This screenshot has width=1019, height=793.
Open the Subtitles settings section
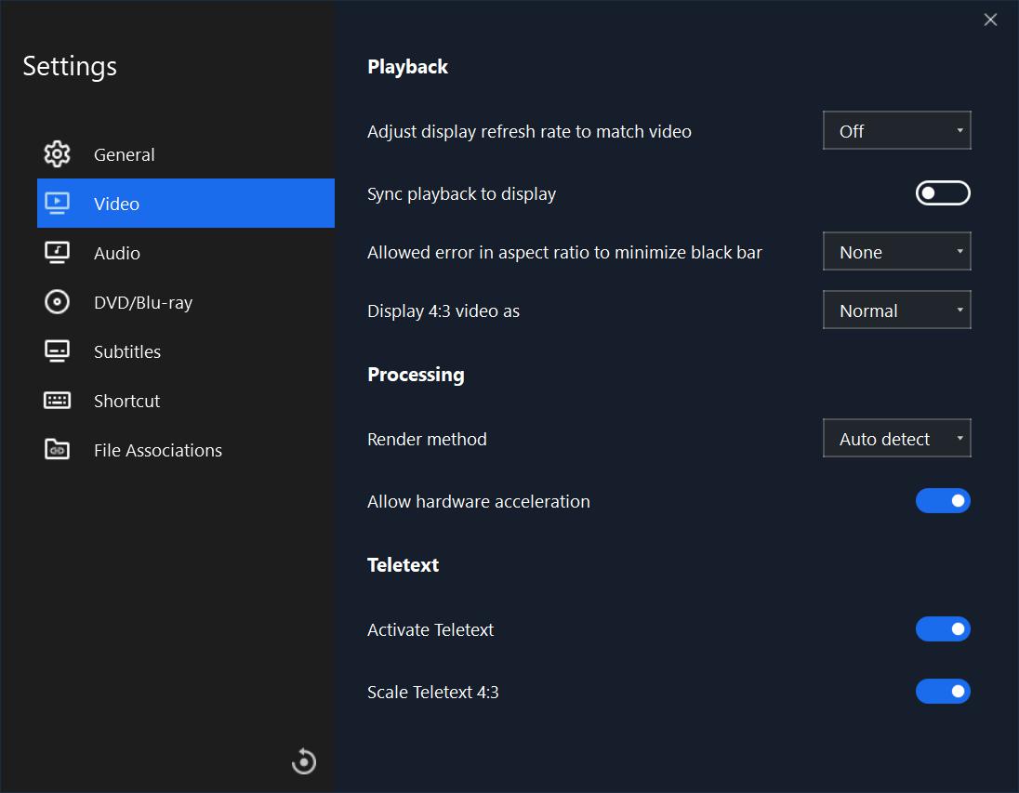pyautogui.click(x=127, y=351)
